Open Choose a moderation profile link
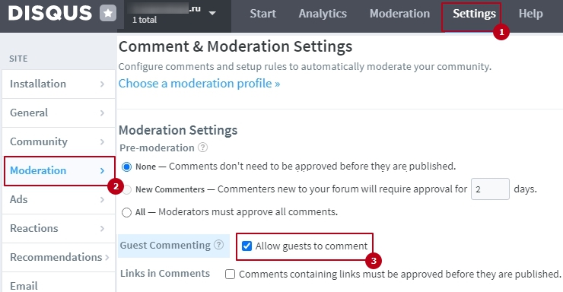 click(x=199, y=84)
